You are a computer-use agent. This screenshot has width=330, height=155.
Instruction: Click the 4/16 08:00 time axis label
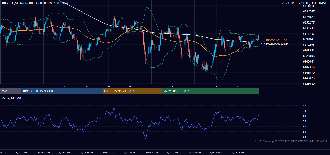[22, 153]
